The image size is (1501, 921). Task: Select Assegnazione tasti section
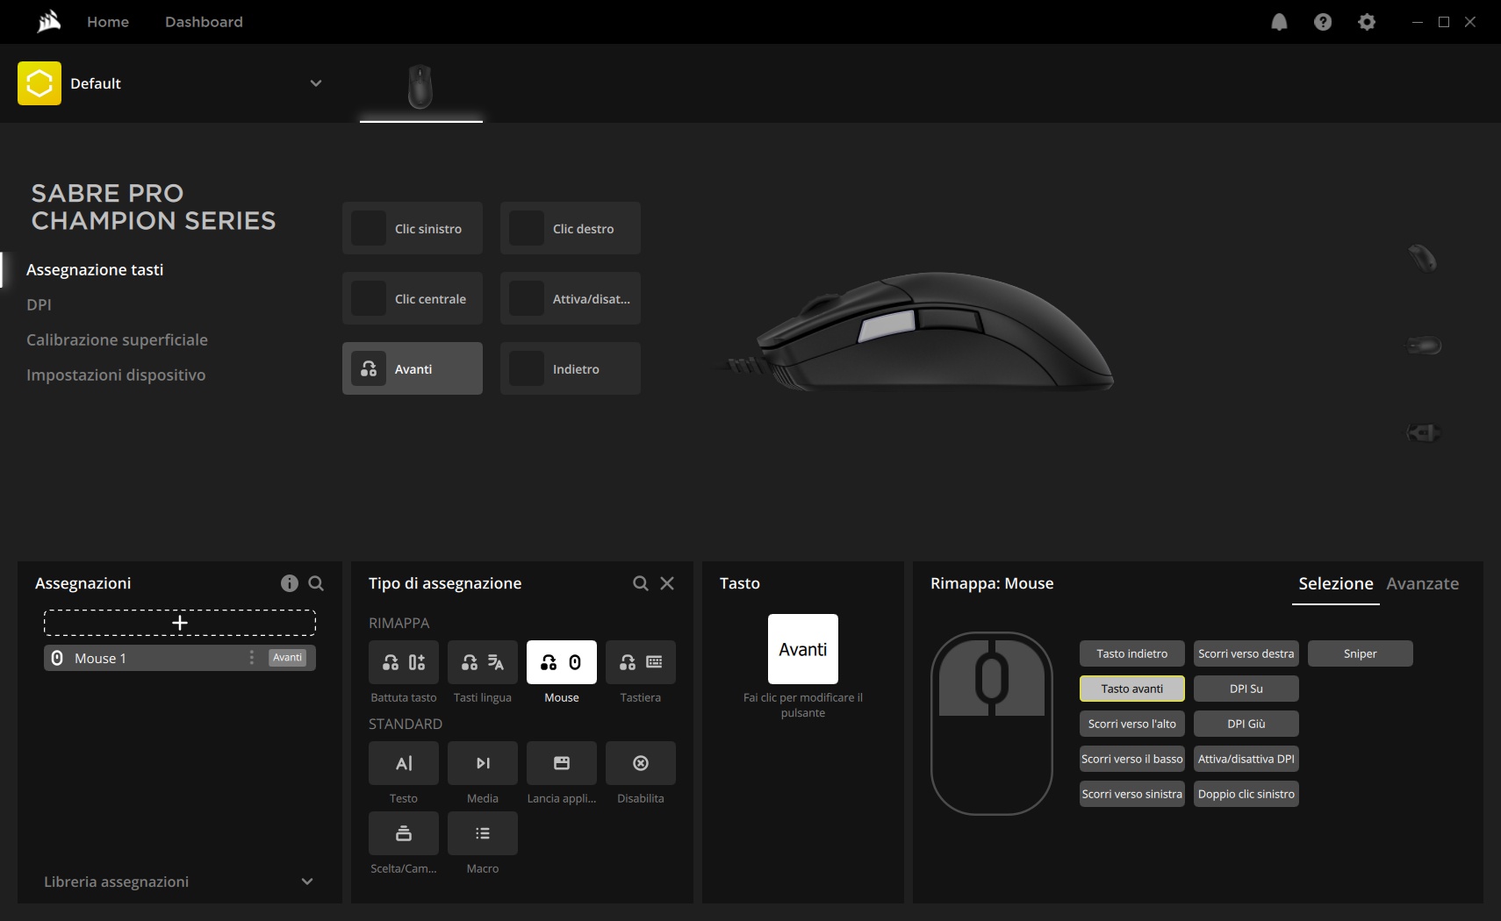pos(95,269)
